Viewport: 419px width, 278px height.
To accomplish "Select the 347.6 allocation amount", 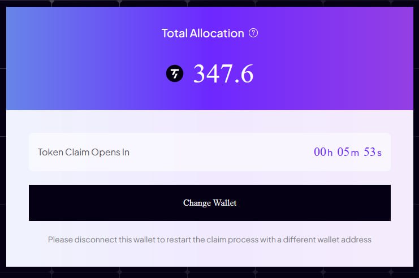I will click(223, 73).
